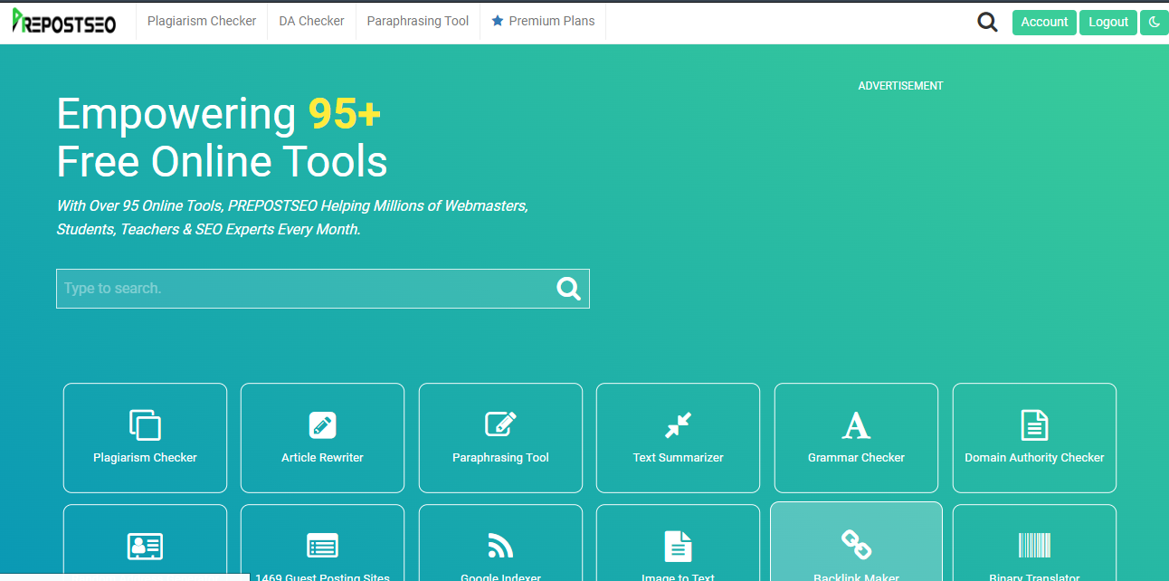This screenshot has width=1169, height=581.
Task: Click the ID card icon tool card
Action: pos(145,546)
